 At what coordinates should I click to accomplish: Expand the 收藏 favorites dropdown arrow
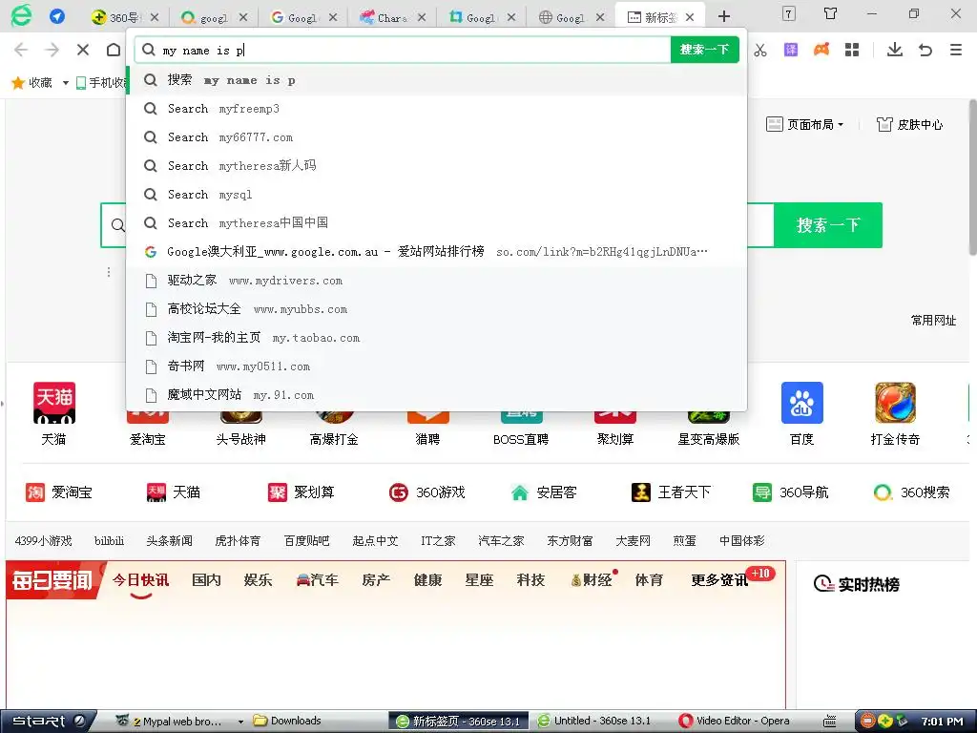[66, 83]
